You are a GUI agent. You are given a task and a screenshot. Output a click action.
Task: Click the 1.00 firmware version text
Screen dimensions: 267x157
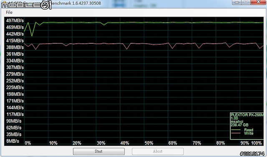coord(234,118)
